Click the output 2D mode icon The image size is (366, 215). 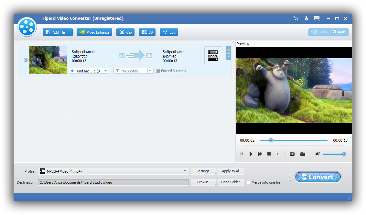149,55
